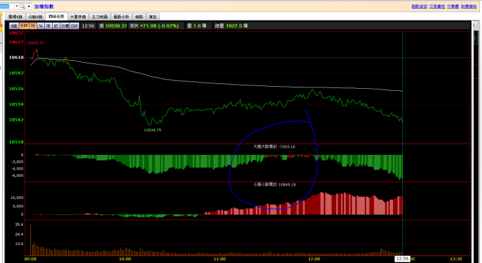The width and height of the screenshot is (482, 263).
Task: Switch to the 筆記 tab
Action: (153, 17)
